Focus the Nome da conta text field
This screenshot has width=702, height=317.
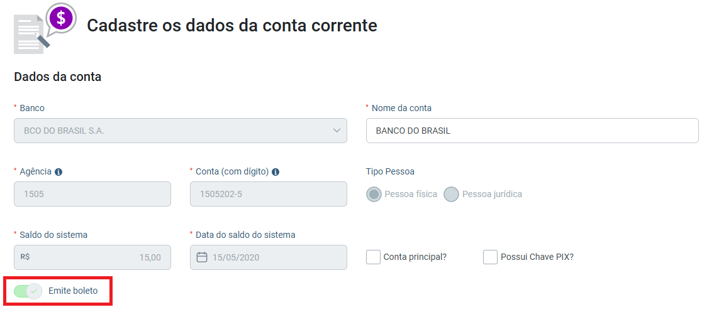click(x=532, y=131)
